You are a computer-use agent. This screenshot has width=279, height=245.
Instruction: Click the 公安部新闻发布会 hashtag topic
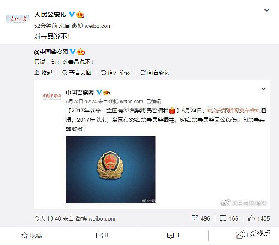tap(233, 110)
